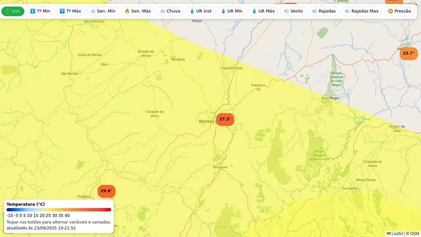Open the 29.8° station marker near Pirapora
Screen dimensions: 421x237
click(x=106, y=191)
